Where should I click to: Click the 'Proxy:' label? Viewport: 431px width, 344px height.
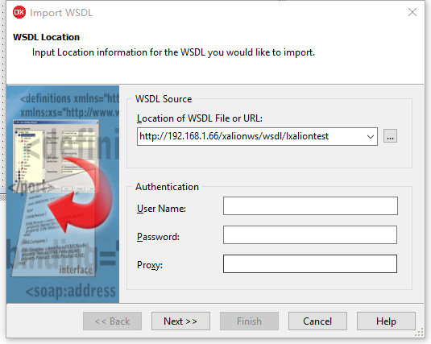coord(150,265)
